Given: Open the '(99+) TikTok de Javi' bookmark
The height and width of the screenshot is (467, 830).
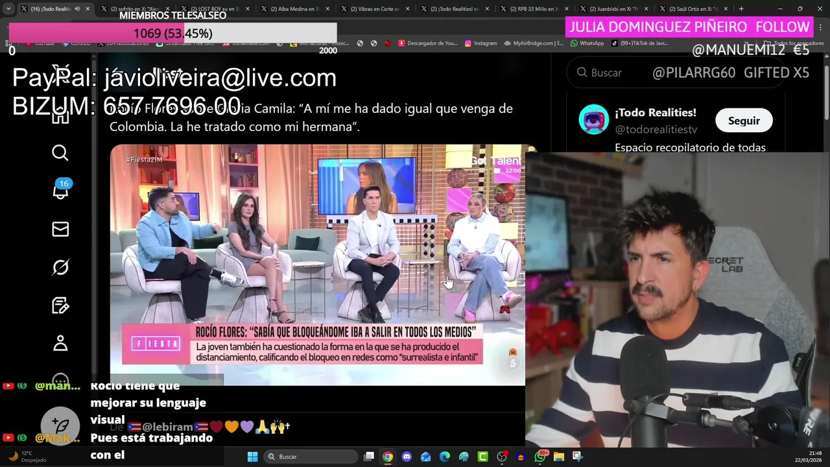Looking at the screenshot, I should click(x=639, y=43).
